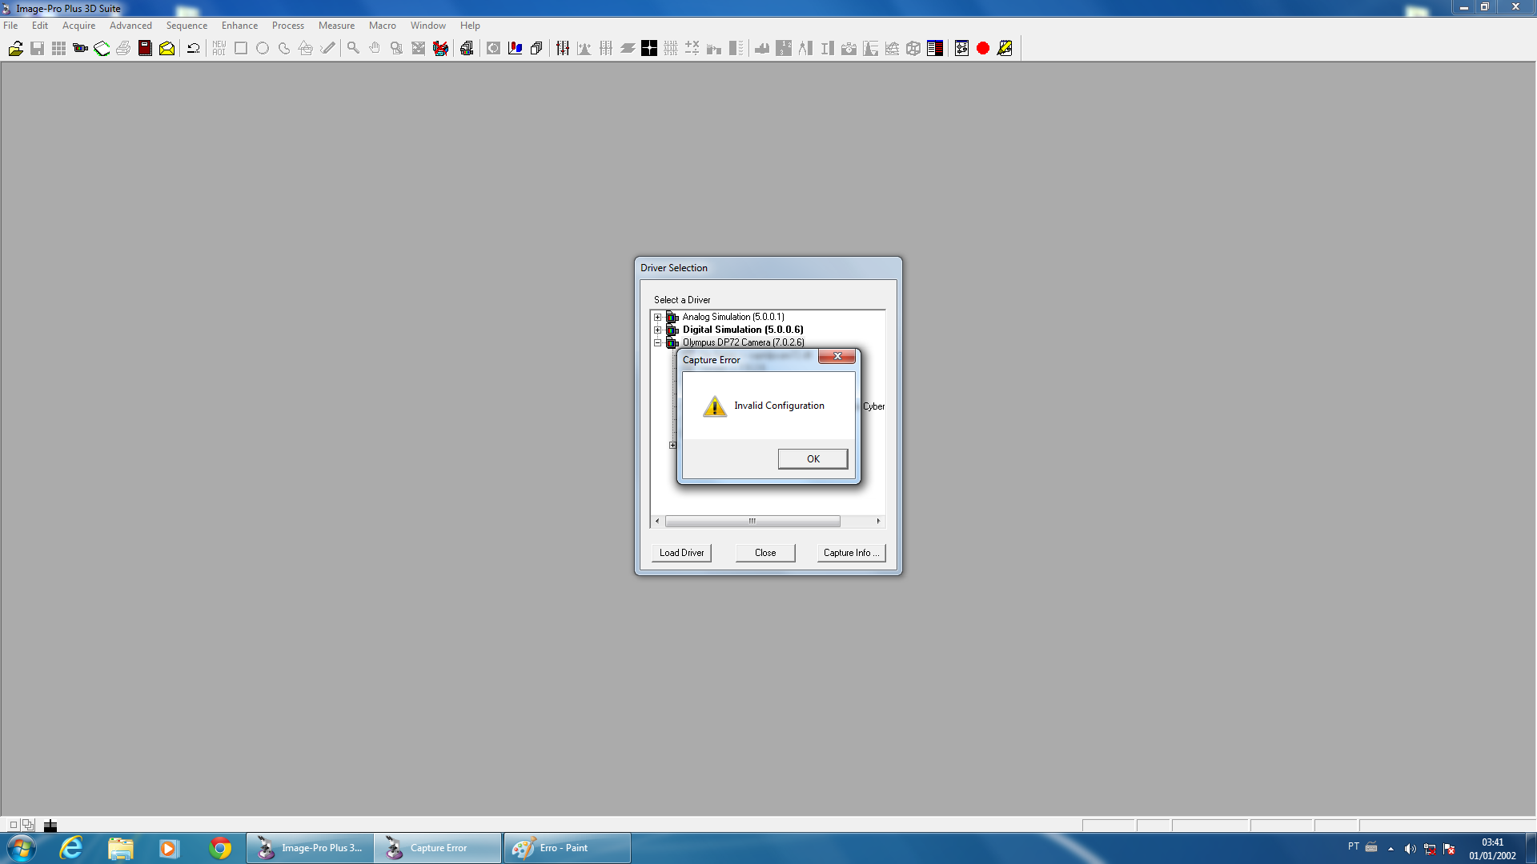
Task: Click the flatbed scanner icon
Action: pos(102,49)
